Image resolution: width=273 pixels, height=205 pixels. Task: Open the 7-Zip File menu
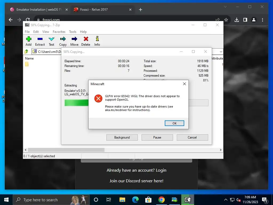point(27,32)
